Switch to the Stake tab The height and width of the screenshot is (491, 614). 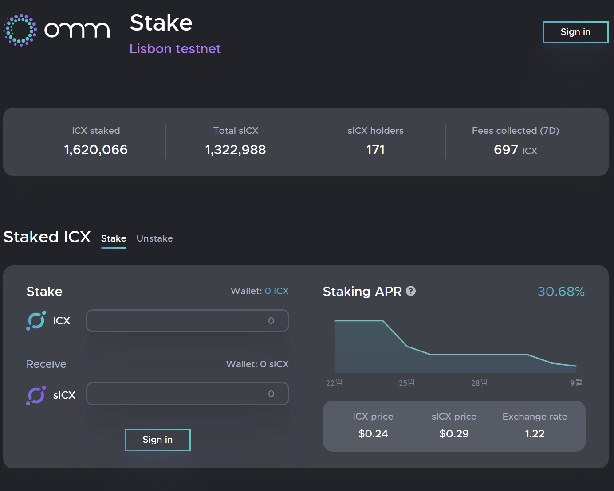pos(114,238)
